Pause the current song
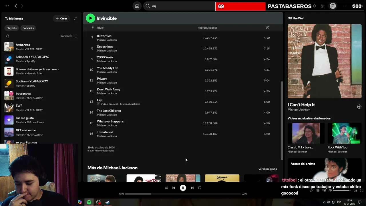This screenshot has height=206, width=366. (x=183, y=188)
